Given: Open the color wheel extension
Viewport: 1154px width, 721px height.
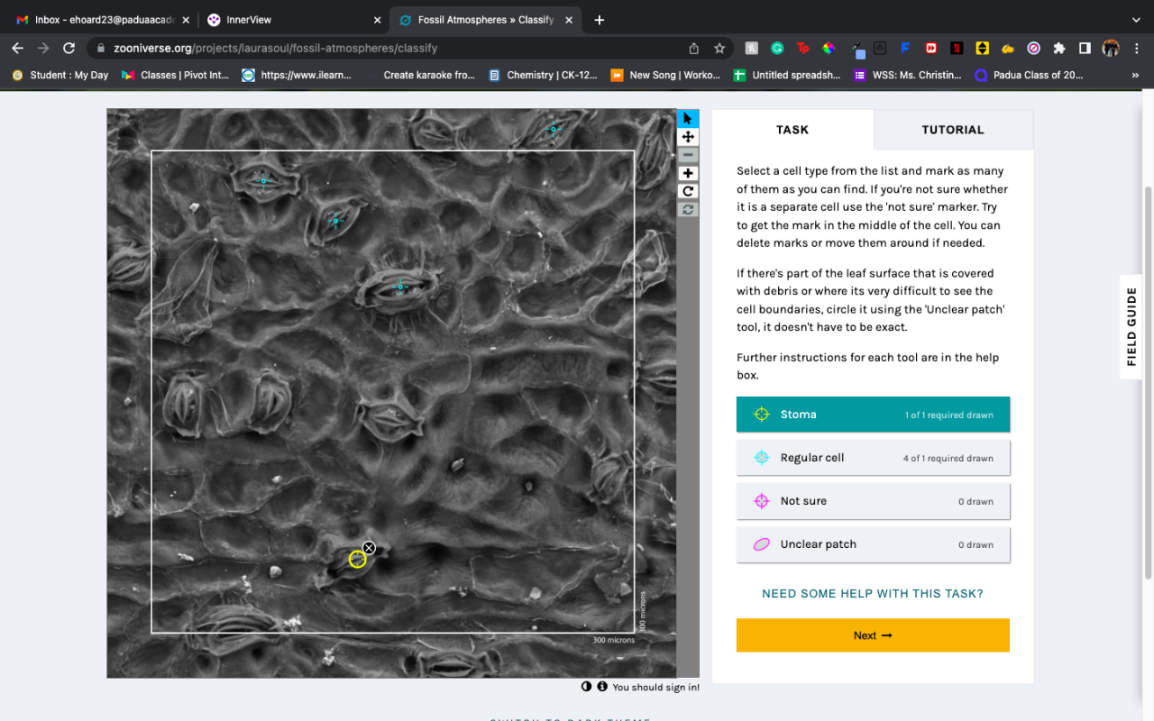Looking at the screenshot, I should coord(829,48).
